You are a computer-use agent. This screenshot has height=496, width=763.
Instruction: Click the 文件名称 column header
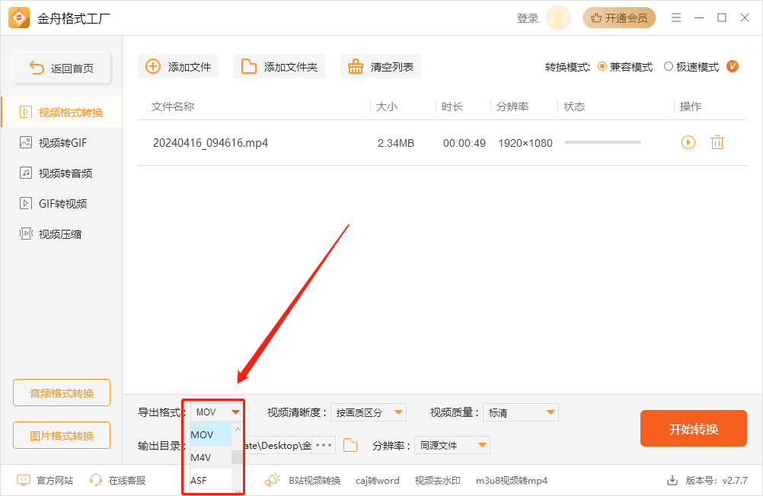point(173,107)
